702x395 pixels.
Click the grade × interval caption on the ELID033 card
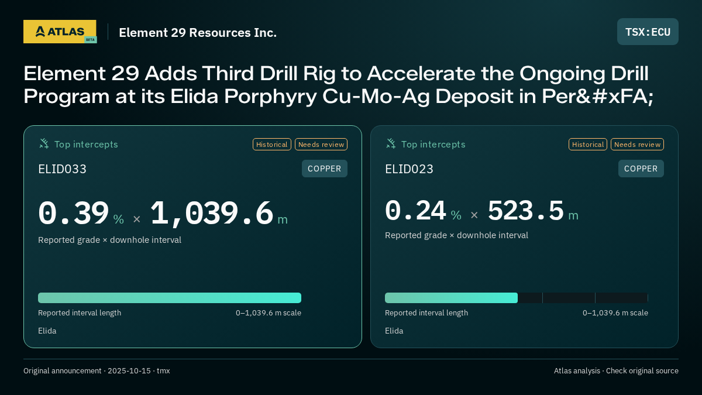click(x=109, y=240)
